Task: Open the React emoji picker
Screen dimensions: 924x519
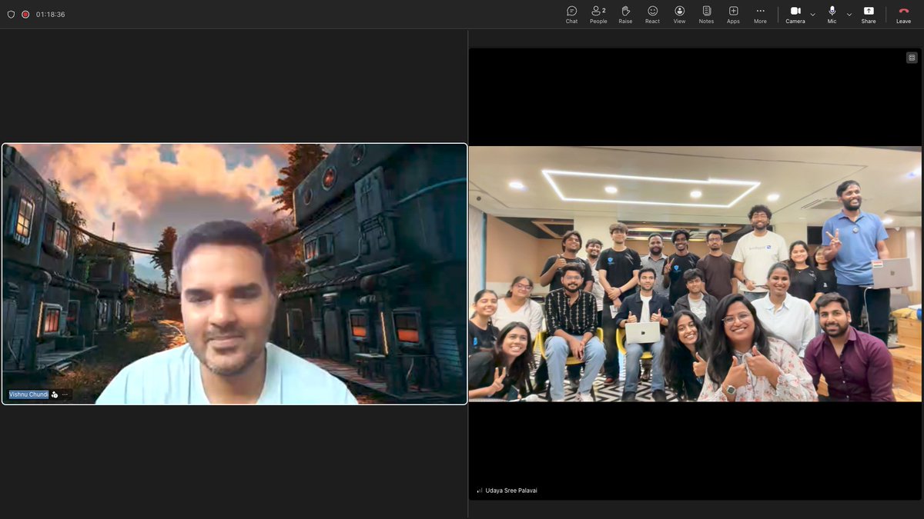Action: click(x=652, y=14)
